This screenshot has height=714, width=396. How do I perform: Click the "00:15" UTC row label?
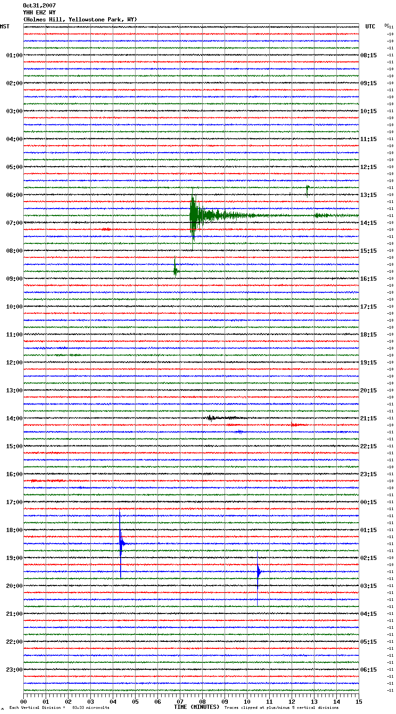click(x=369, y=502)
